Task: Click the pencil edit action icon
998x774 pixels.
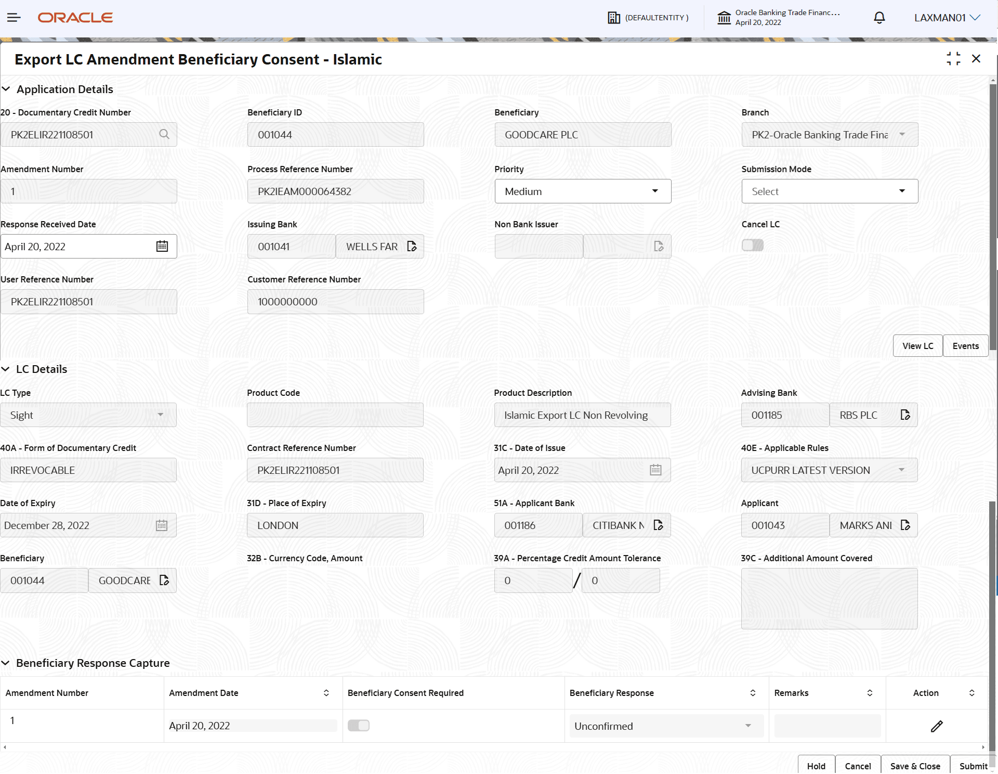Action: click(x=937, y=726)
